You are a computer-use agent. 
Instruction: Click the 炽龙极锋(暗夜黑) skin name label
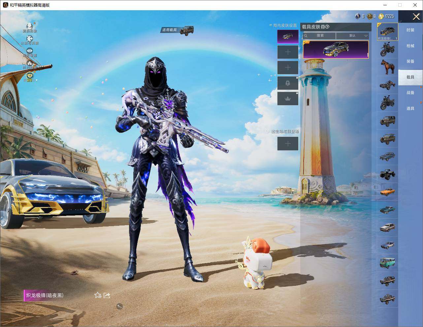coord(45,295)
